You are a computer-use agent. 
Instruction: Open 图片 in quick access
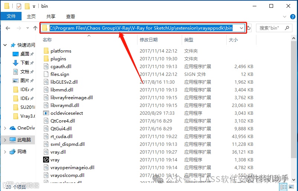pyautogui.click(x=25, y=81)
